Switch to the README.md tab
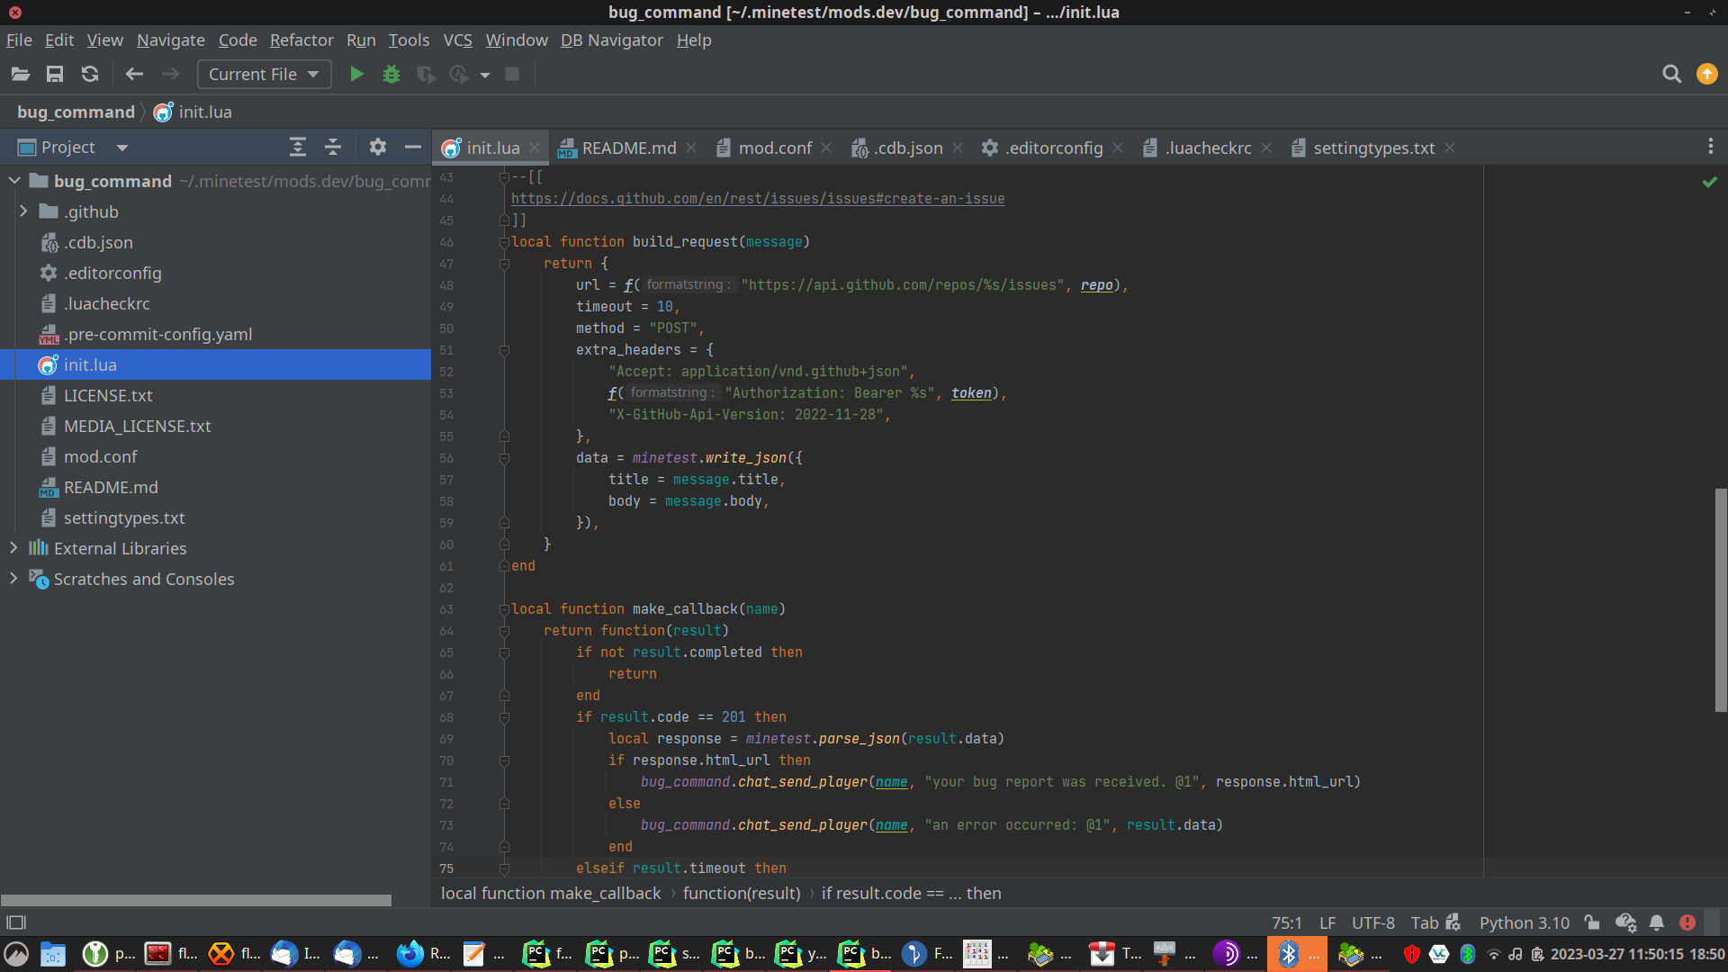This screenshot has height=972, width=1728. 628,148
